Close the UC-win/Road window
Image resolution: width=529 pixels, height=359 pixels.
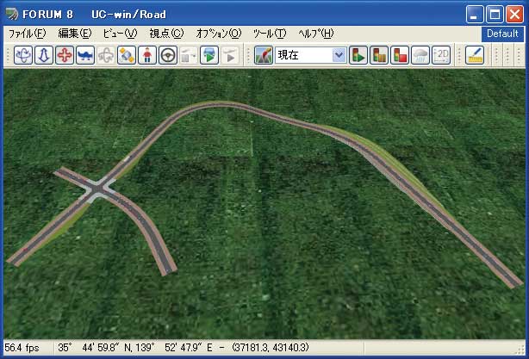pos(515,15)
